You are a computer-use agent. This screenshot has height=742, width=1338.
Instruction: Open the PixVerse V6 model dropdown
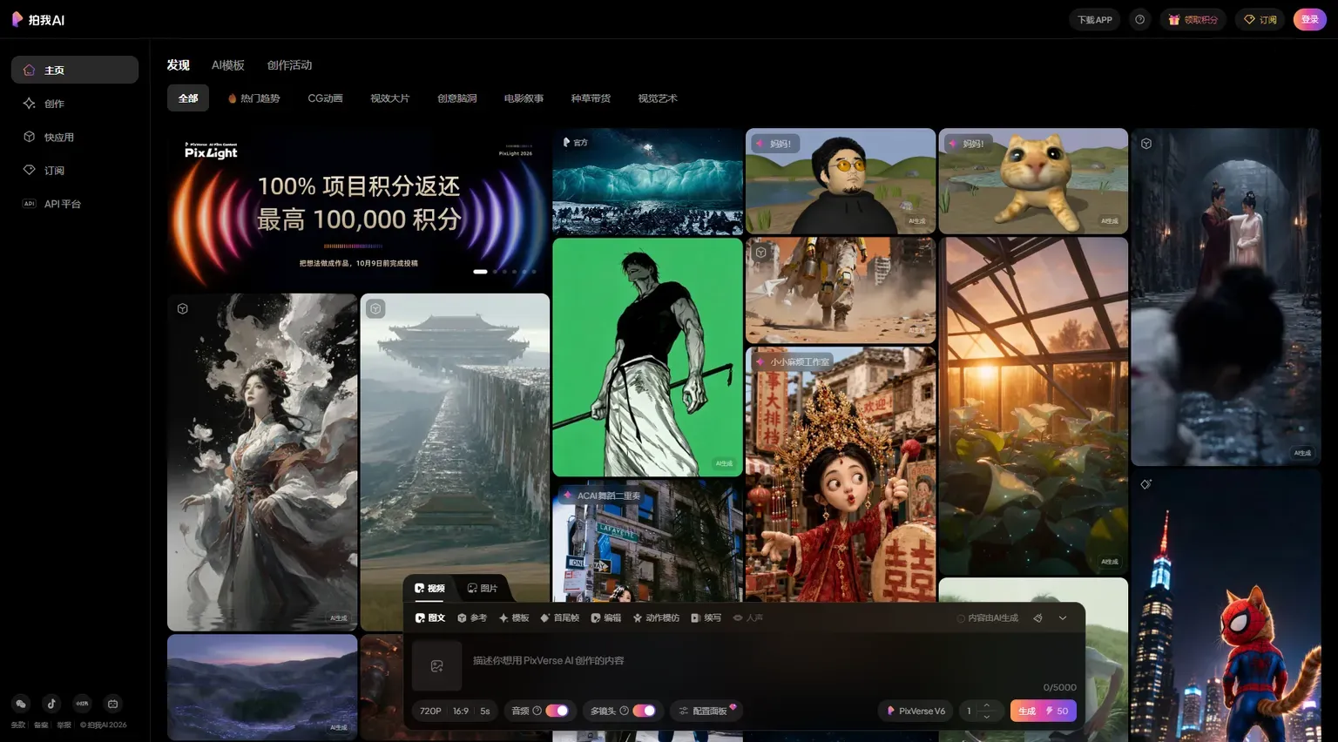916,711
